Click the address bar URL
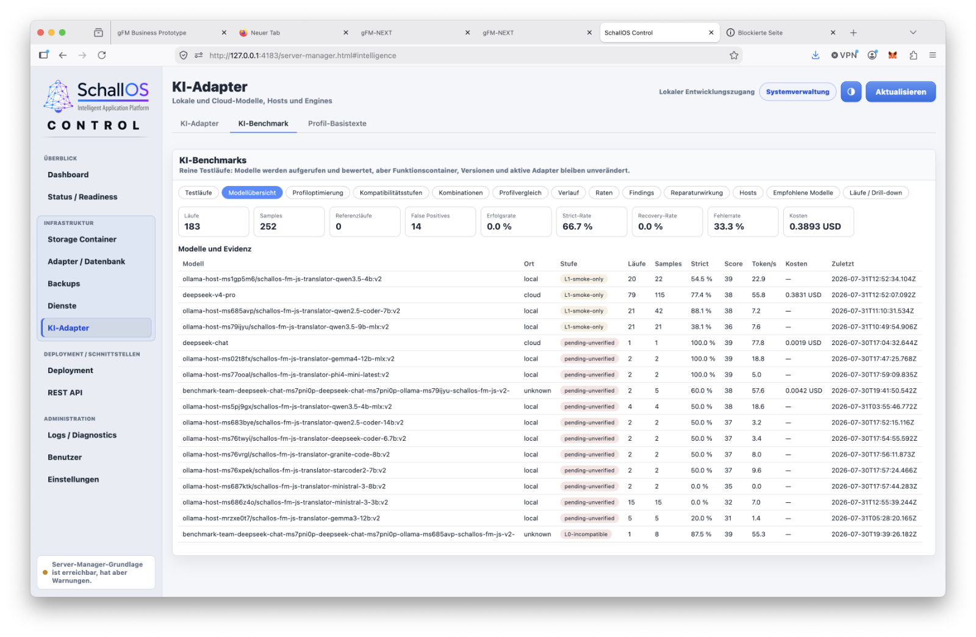The height and width of the screenshot is (637, 976). coord(303,55)
